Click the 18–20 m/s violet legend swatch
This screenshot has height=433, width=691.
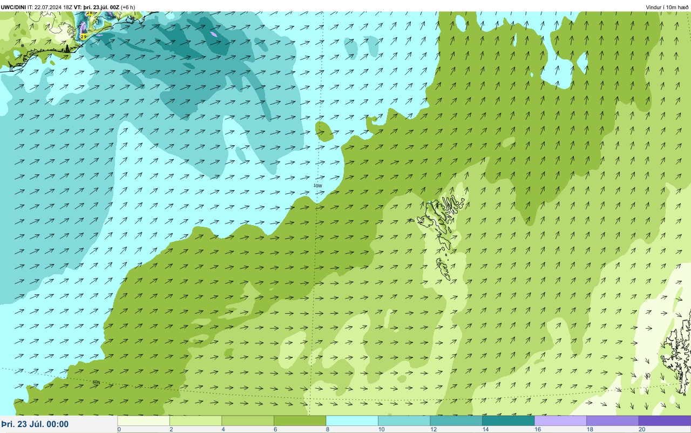612,421
